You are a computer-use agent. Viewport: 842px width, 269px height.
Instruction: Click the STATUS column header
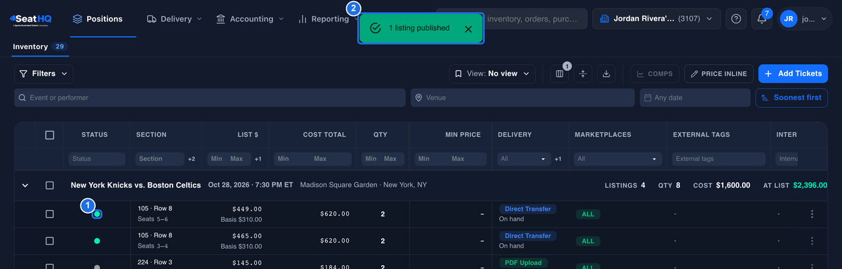tap(94, 135)
